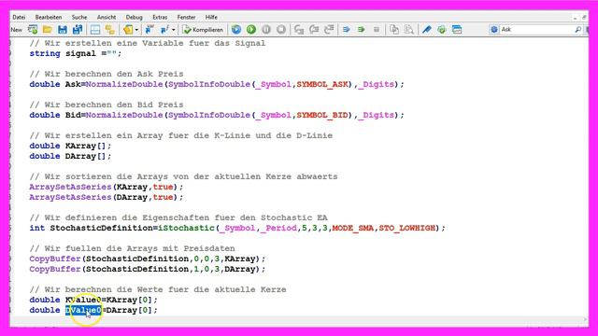Click the Open folder icon
Viewport: 598px width, 336px height.
tap(48, 29)
